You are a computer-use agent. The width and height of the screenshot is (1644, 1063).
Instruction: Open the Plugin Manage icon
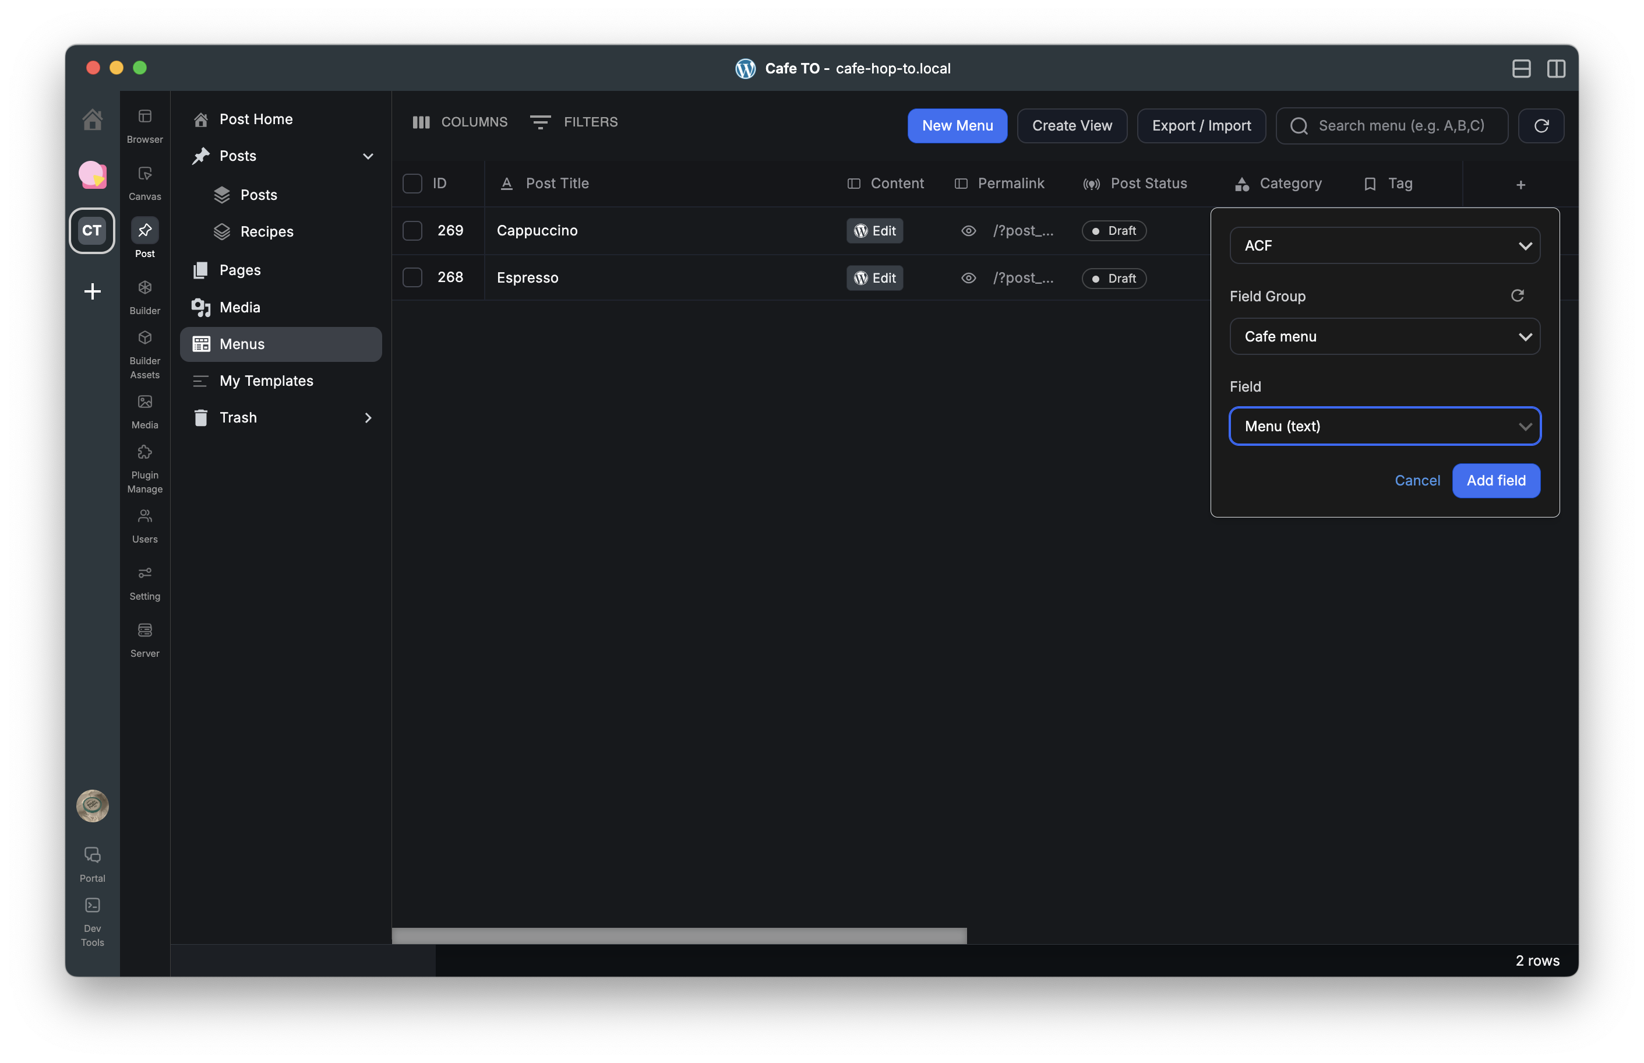pos(144,453)
